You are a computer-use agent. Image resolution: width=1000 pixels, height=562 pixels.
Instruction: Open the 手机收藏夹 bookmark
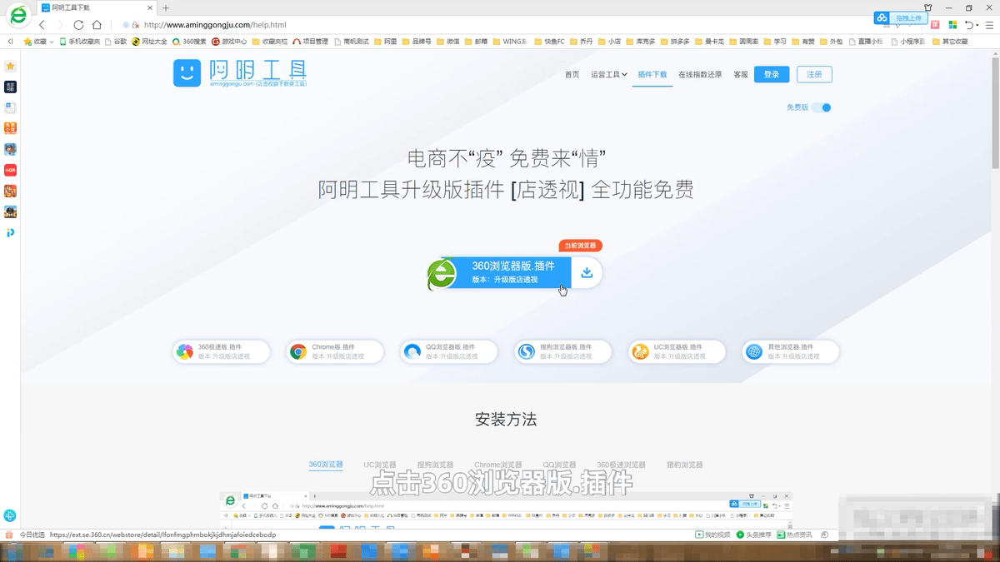point(79,41)
